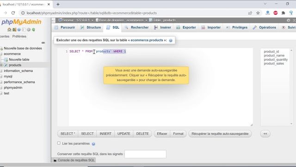Reload the navigation panel with green icon
Viewport: 296px width, 167px height.
point(33,30)
